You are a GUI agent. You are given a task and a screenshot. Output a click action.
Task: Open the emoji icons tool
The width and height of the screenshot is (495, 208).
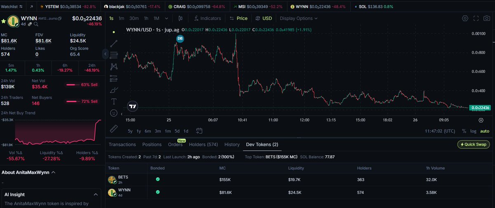pos(114,112)
